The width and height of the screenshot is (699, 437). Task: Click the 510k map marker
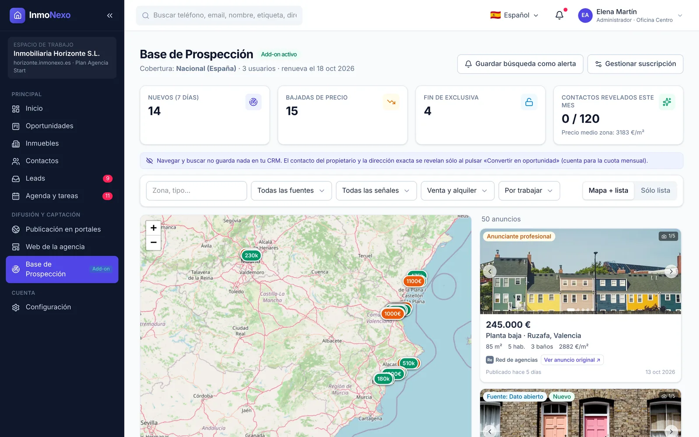coord(409,363)
